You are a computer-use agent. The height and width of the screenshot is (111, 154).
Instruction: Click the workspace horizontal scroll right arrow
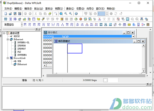click(x=147, y=75)
